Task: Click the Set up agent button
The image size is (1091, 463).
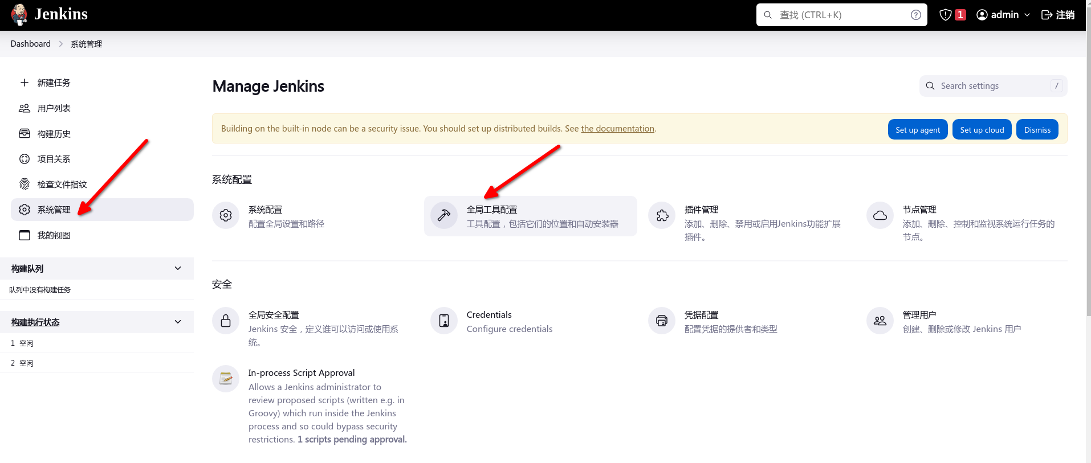Action: pyautogui.click(x=918, y=130)
